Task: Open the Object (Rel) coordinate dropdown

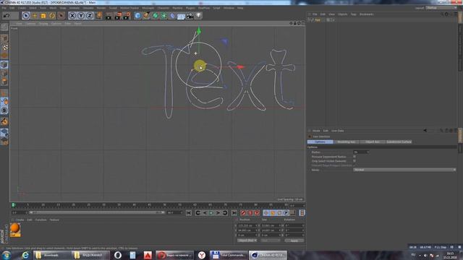Action: [x=247, y=240]
